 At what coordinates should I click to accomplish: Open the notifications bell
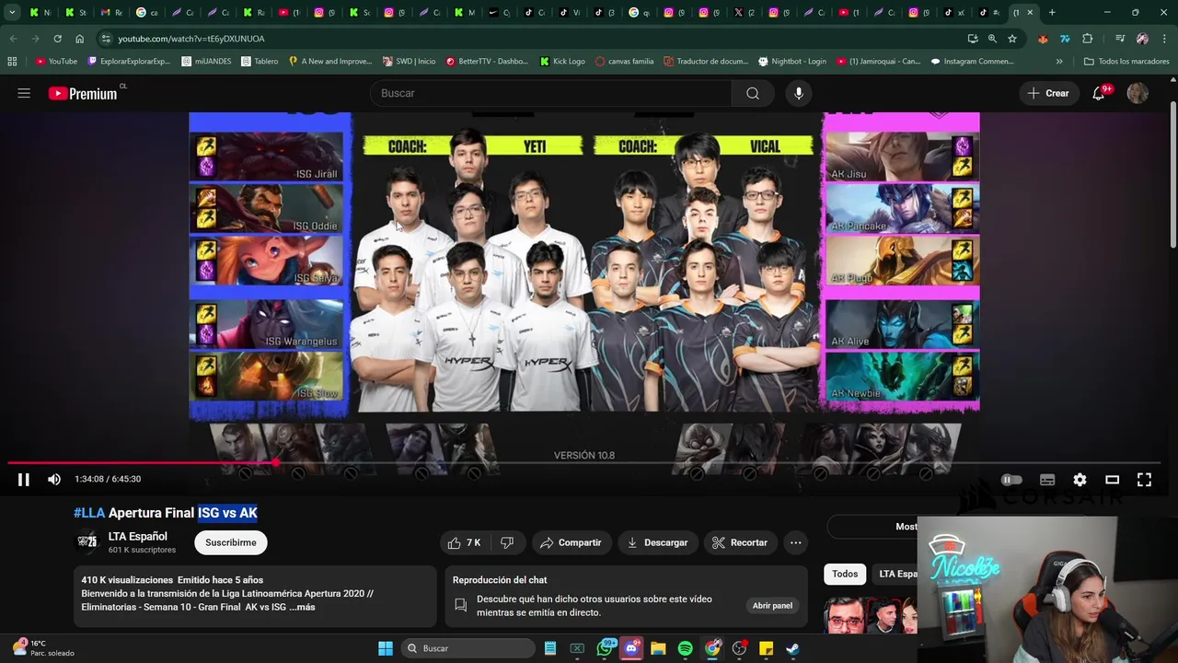pos(1099,93)
